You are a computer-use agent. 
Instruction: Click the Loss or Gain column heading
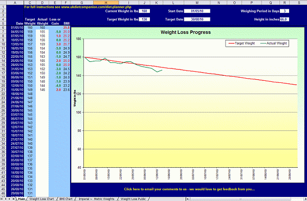tap(55, 21)
